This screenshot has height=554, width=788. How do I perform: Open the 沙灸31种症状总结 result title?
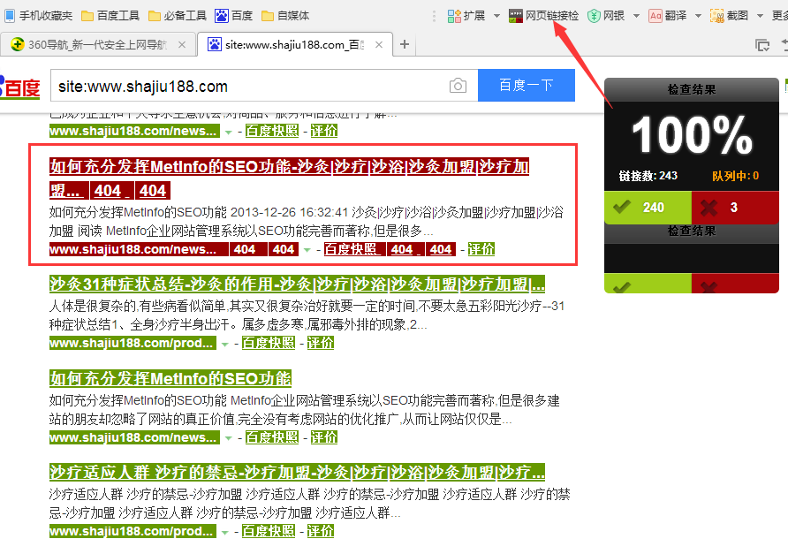pyautogui.click(x=297, y=285)
